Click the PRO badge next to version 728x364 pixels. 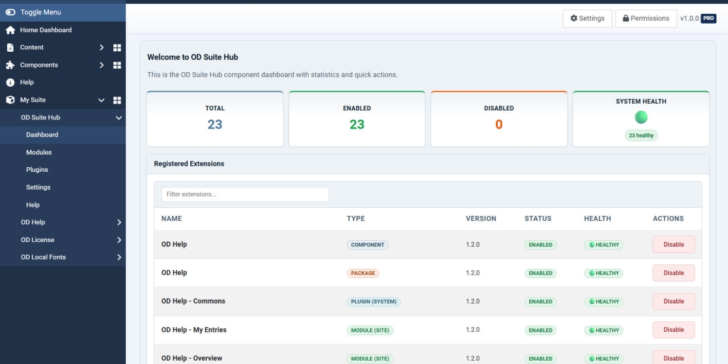point(708,18)
